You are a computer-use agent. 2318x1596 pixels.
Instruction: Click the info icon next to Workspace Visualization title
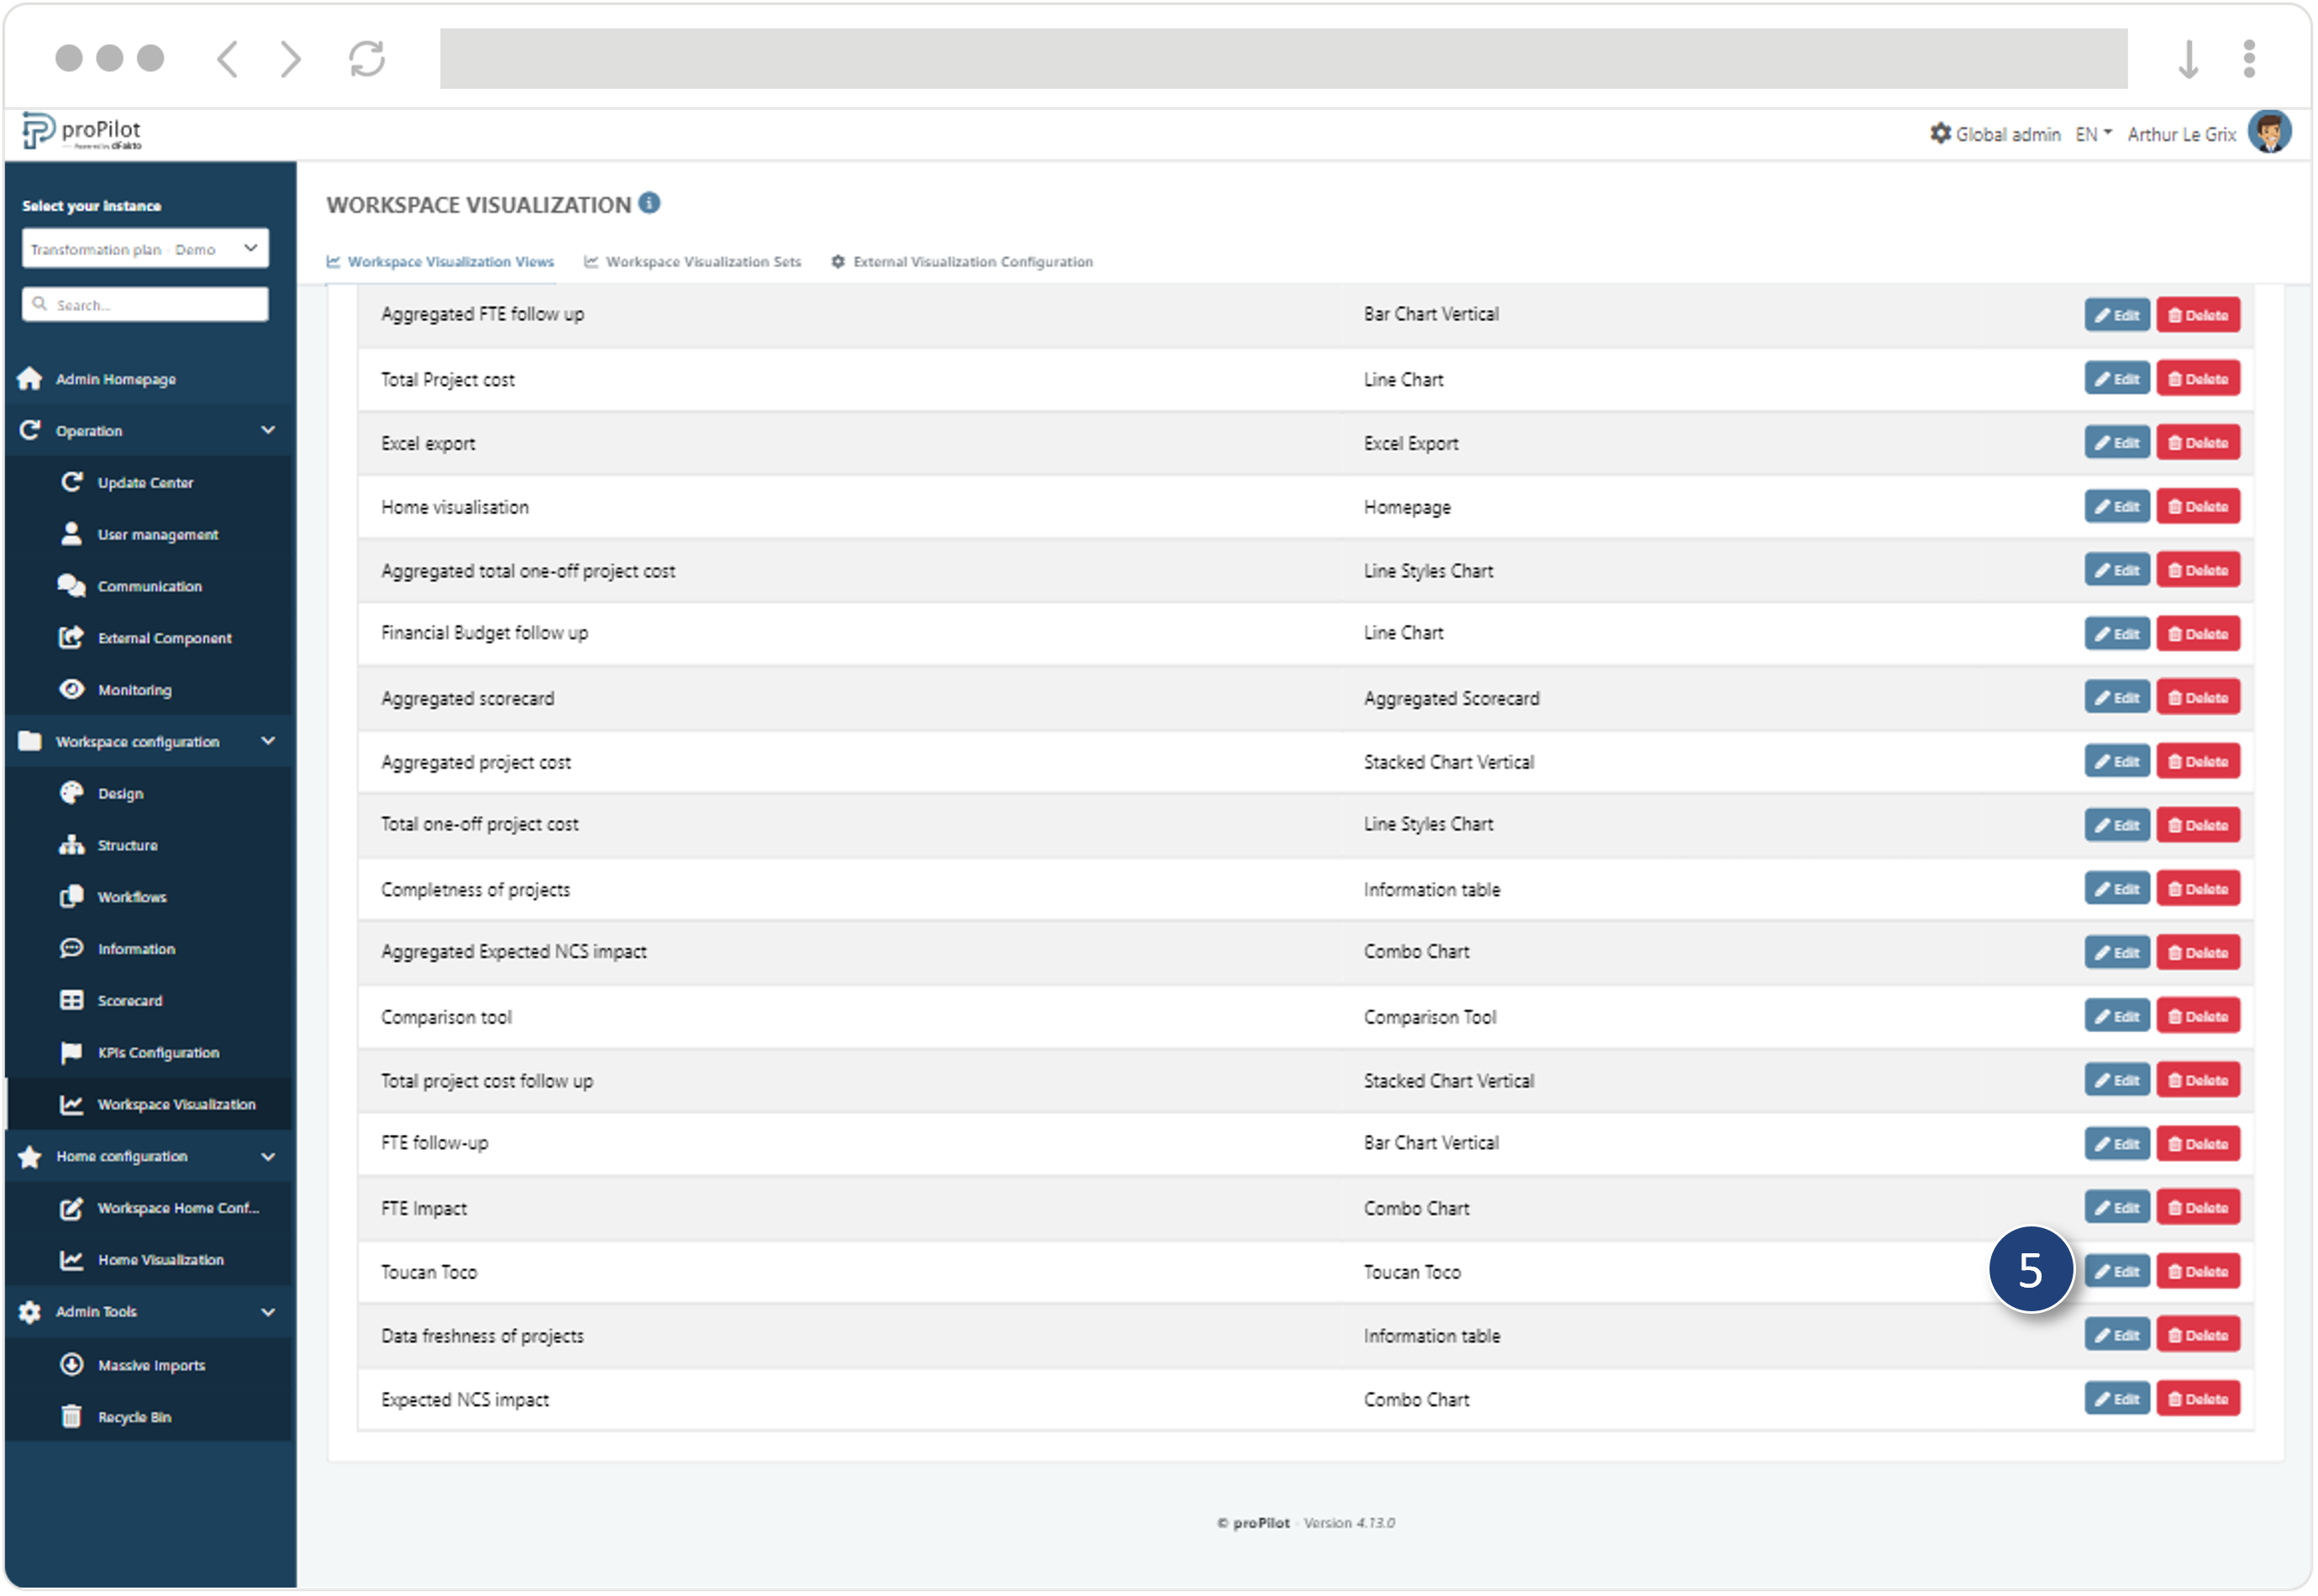coord(649,203)
